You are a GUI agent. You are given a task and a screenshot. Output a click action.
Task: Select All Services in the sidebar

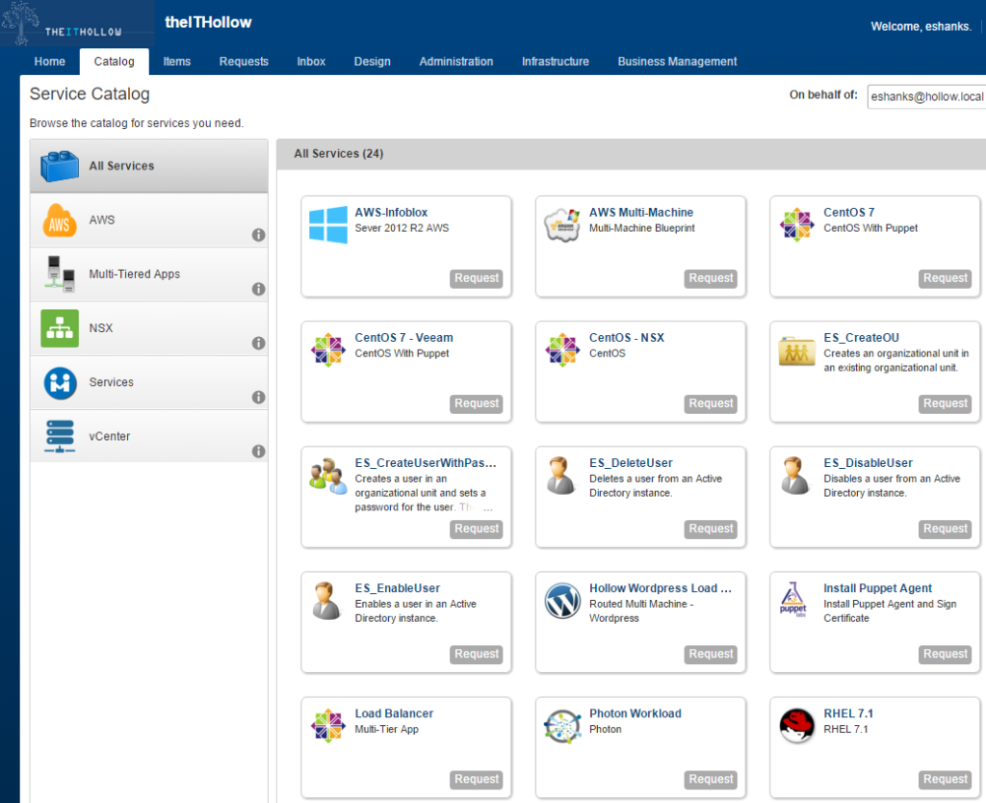tap(148, 166)
